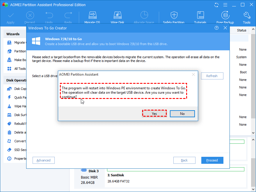Screen dimensions: 256x192
Task: Open Make Bootable Media sidebar entry
Action: click(17, 60)
